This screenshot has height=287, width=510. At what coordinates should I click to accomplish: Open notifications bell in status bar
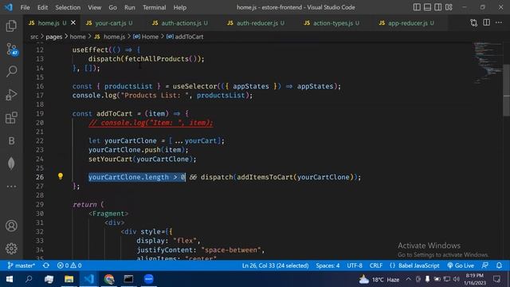(x=499, y=265)
